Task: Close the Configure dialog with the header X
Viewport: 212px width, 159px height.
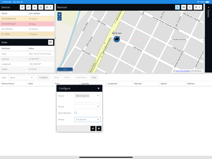Action: tap(98, 88)
